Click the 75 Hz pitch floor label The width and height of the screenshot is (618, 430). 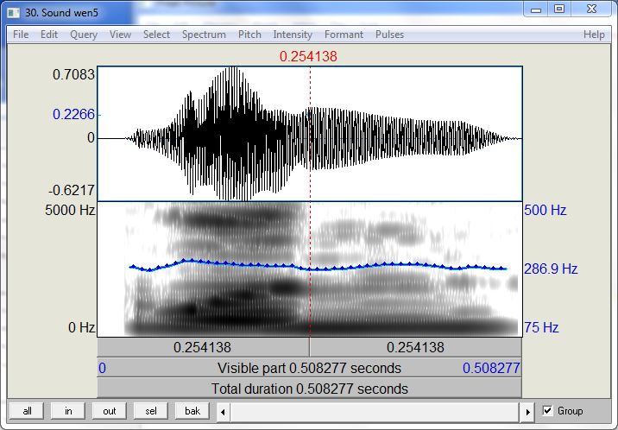541,327
